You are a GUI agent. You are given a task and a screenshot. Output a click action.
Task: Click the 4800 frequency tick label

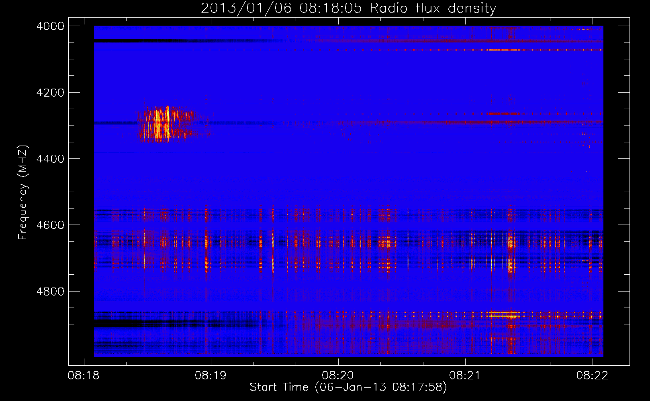tap(50, 292)
